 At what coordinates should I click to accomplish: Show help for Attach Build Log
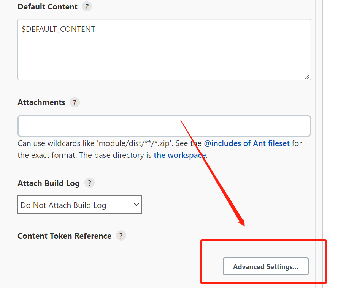point(89,183)
